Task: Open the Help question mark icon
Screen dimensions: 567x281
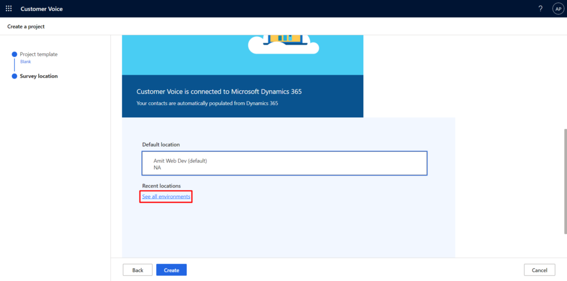Action: tap(540, 9)
